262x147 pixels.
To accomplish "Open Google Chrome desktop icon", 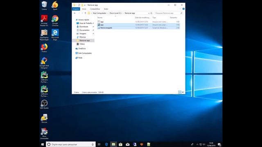I will coord(55,20).
